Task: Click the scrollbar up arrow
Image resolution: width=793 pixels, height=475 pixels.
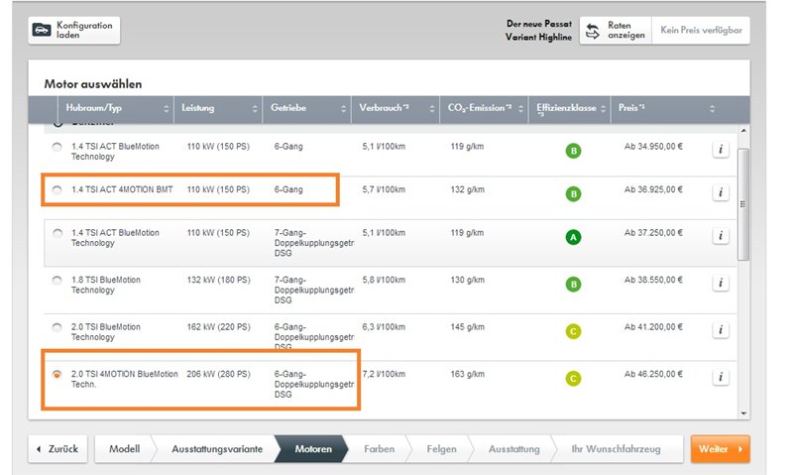Action: [743, 131]
